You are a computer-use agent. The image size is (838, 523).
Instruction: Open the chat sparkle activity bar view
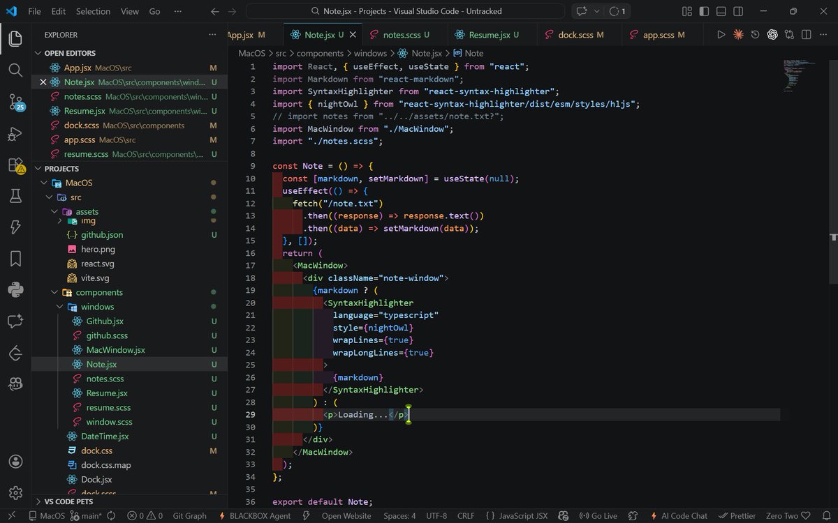pyautogui.click(x=15, y=321)
